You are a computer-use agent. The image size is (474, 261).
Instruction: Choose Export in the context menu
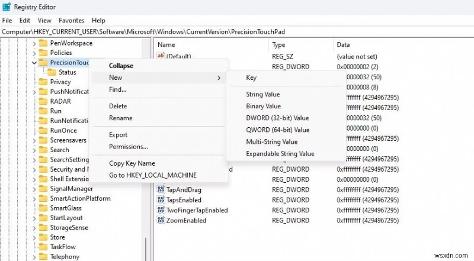(159, 135)
